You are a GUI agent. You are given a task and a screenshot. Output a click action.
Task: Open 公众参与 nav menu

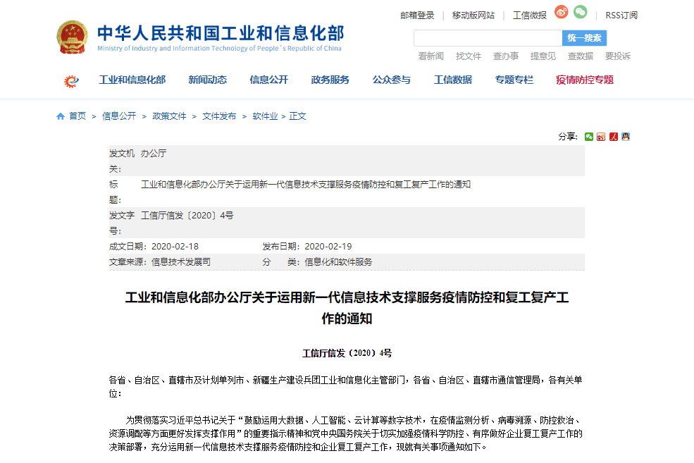391,80
